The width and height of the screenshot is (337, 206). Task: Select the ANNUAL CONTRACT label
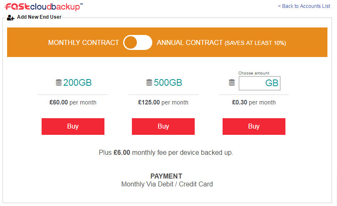[x=190, y=42]
